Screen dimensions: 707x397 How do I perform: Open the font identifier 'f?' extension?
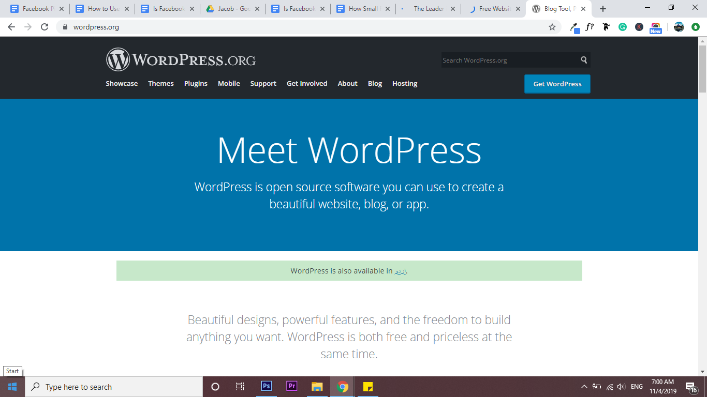590,27
